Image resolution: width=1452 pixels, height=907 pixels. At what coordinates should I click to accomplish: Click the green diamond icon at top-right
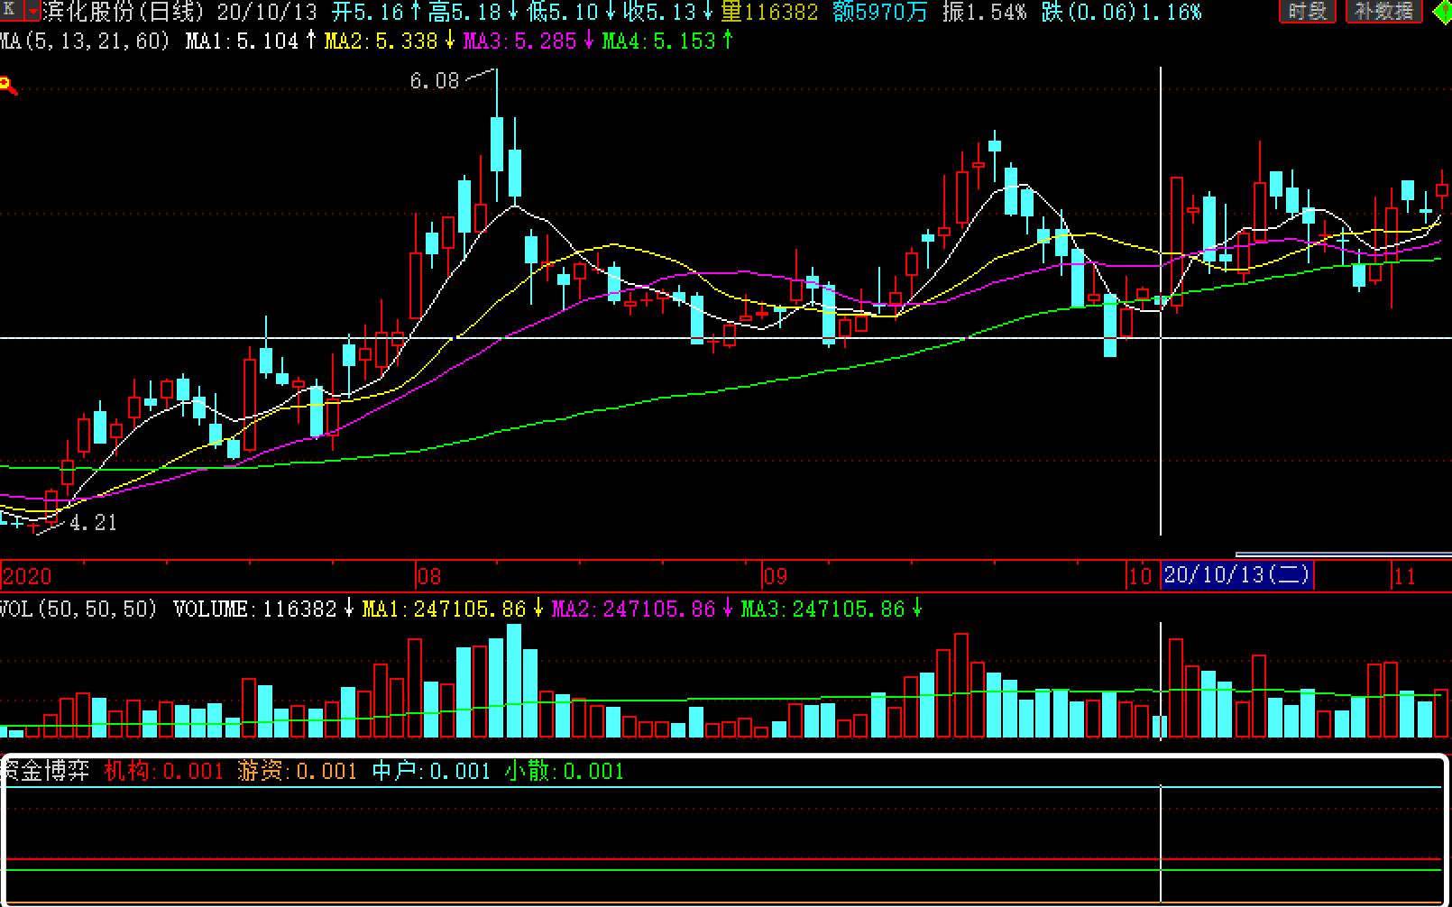point(1442,13)
